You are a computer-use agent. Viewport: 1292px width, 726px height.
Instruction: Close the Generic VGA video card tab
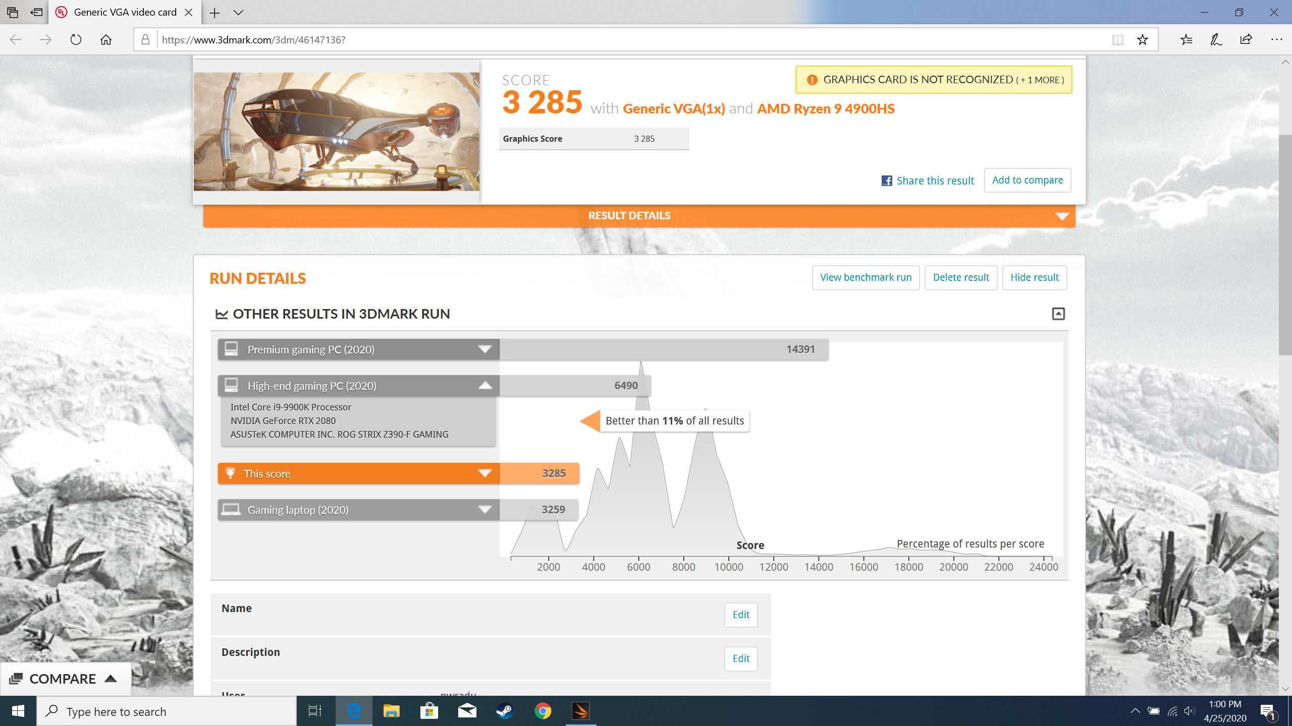click(189, 13)
